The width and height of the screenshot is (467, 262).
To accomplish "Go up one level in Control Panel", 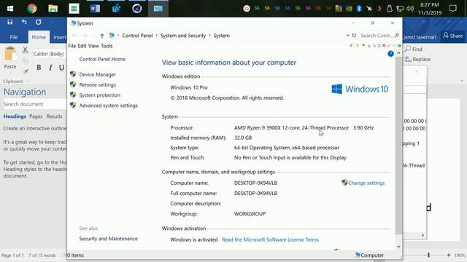I will tap(102, 36).
